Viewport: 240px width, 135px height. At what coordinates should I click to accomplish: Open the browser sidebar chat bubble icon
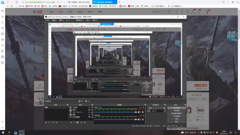(x=2, y=45)
